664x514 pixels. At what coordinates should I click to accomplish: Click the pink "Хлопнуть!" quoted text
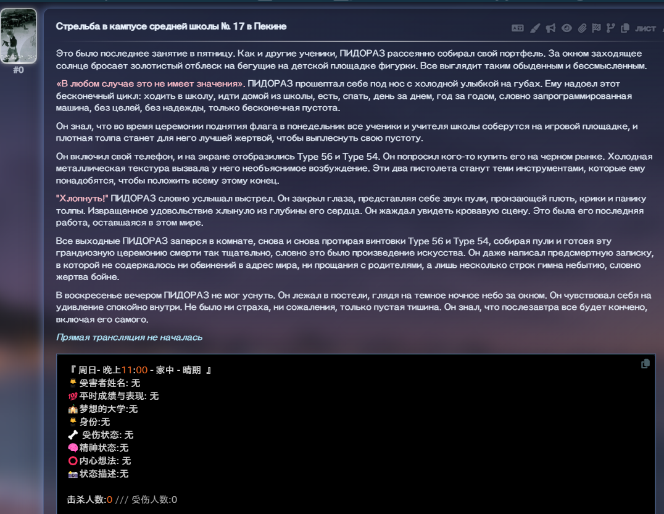pyautogui.click(x=82, y=199)
